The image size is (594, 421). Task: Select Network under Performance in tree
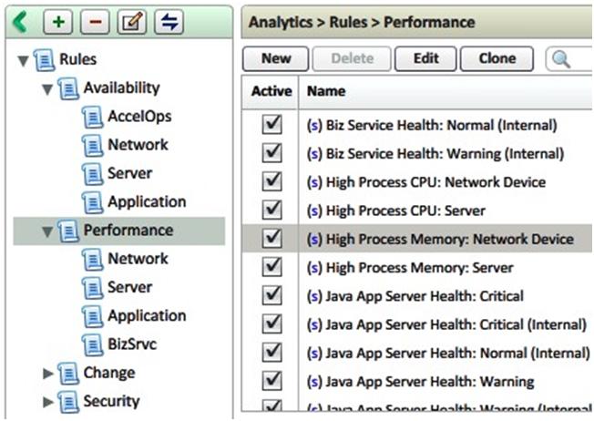138,259
